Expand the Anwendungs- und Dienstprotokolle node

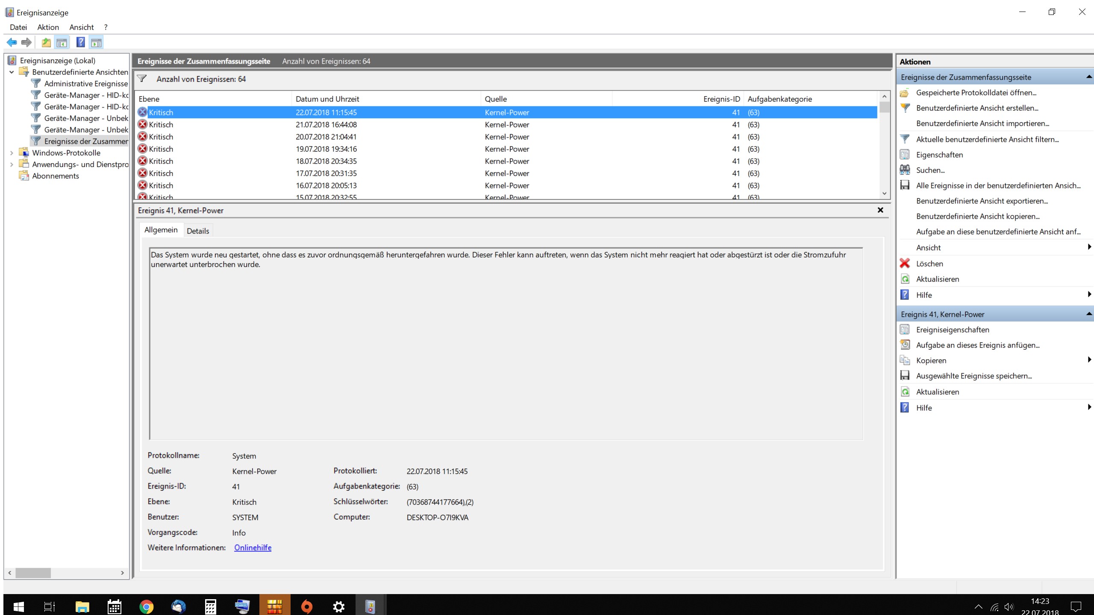12,164
